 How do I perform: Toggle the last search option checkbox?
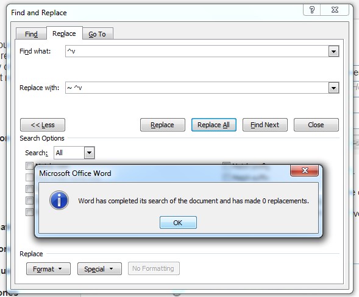click(29, 212)
